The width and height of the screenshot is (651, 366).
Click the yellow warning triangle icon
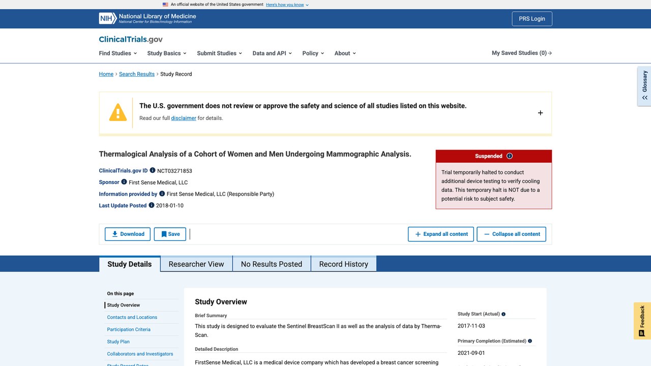118,112
